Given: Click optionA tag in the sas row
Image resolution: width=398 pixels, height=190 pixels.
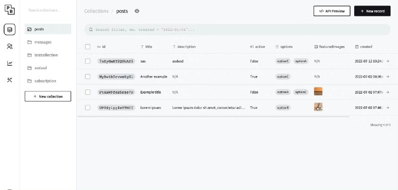Looking at the screenshot, I should coord(301,61).
